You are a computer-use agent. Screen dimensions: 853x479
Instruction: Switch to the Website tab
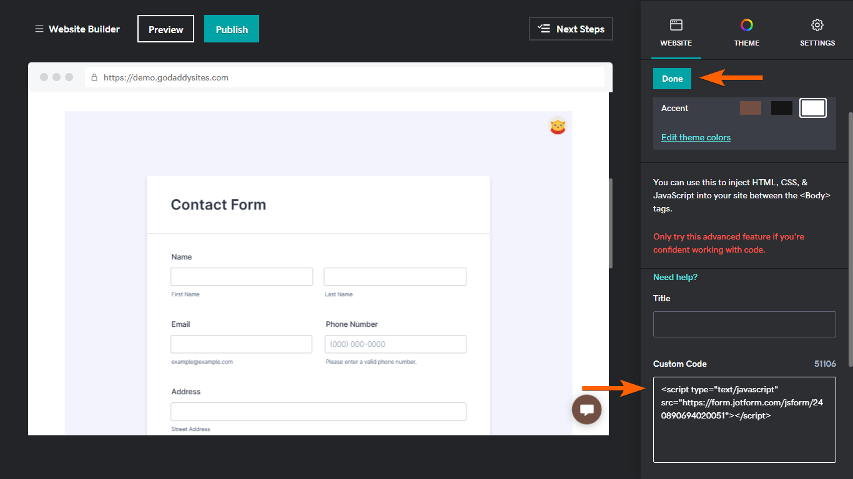point(676,33)
